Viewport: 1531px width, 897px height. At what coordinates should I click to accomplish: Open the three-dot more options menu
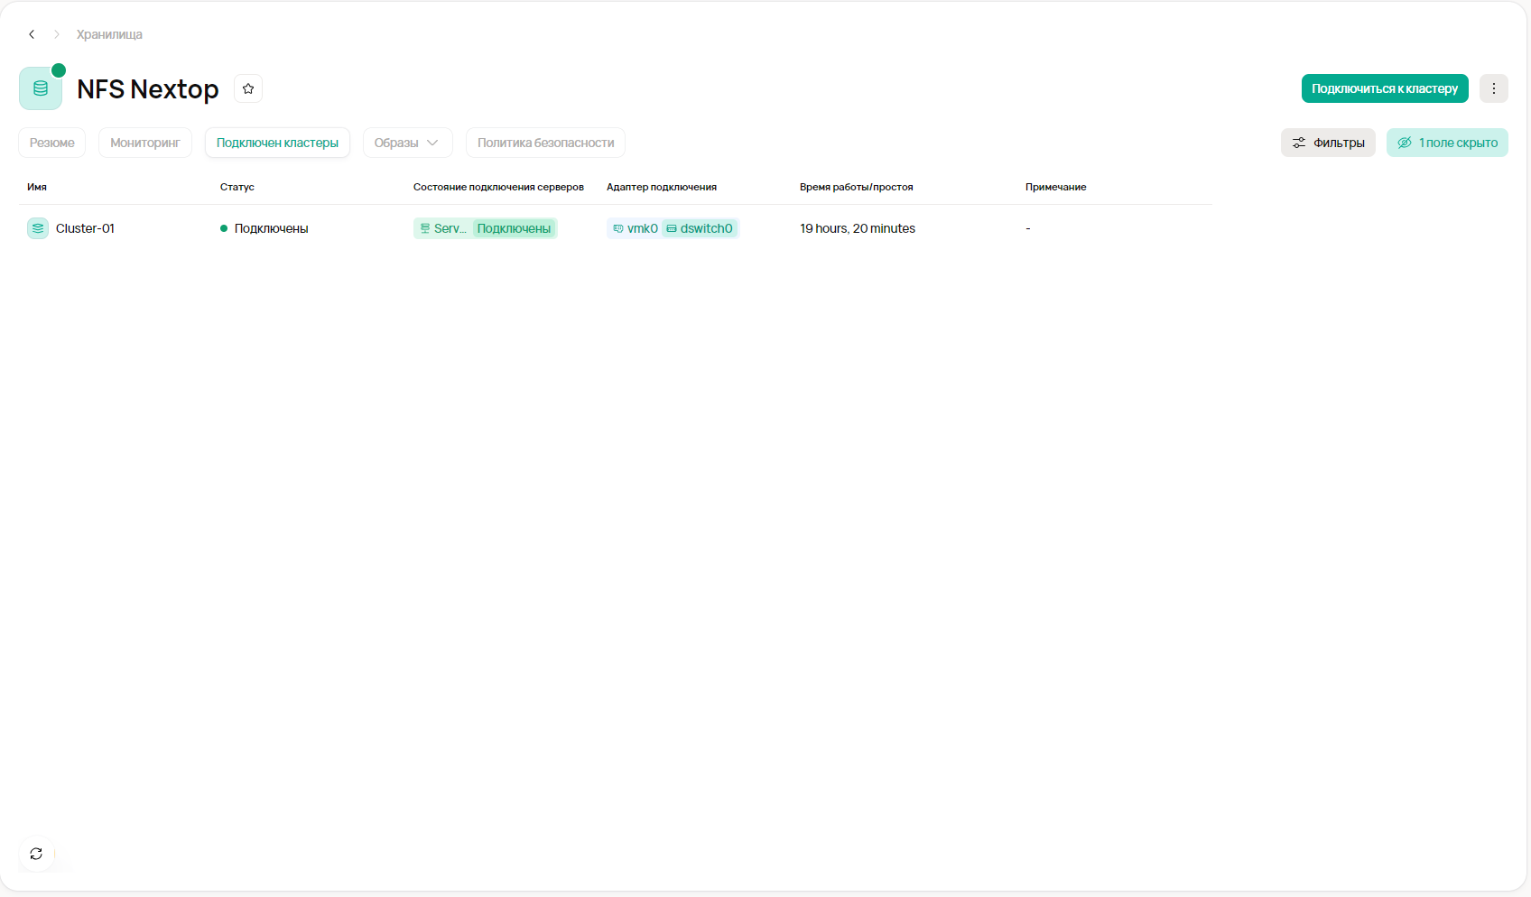1493,88
